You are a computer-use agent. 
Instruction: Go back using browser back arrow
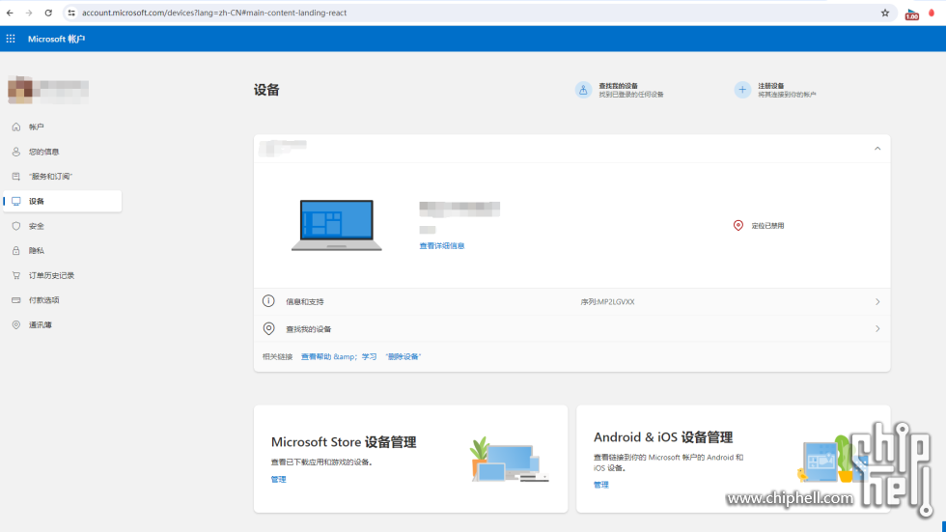[10, 13]
